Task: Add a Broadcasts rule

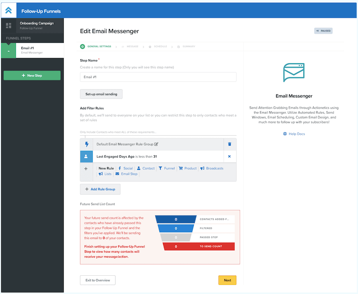Action: [x=212, y=168]
